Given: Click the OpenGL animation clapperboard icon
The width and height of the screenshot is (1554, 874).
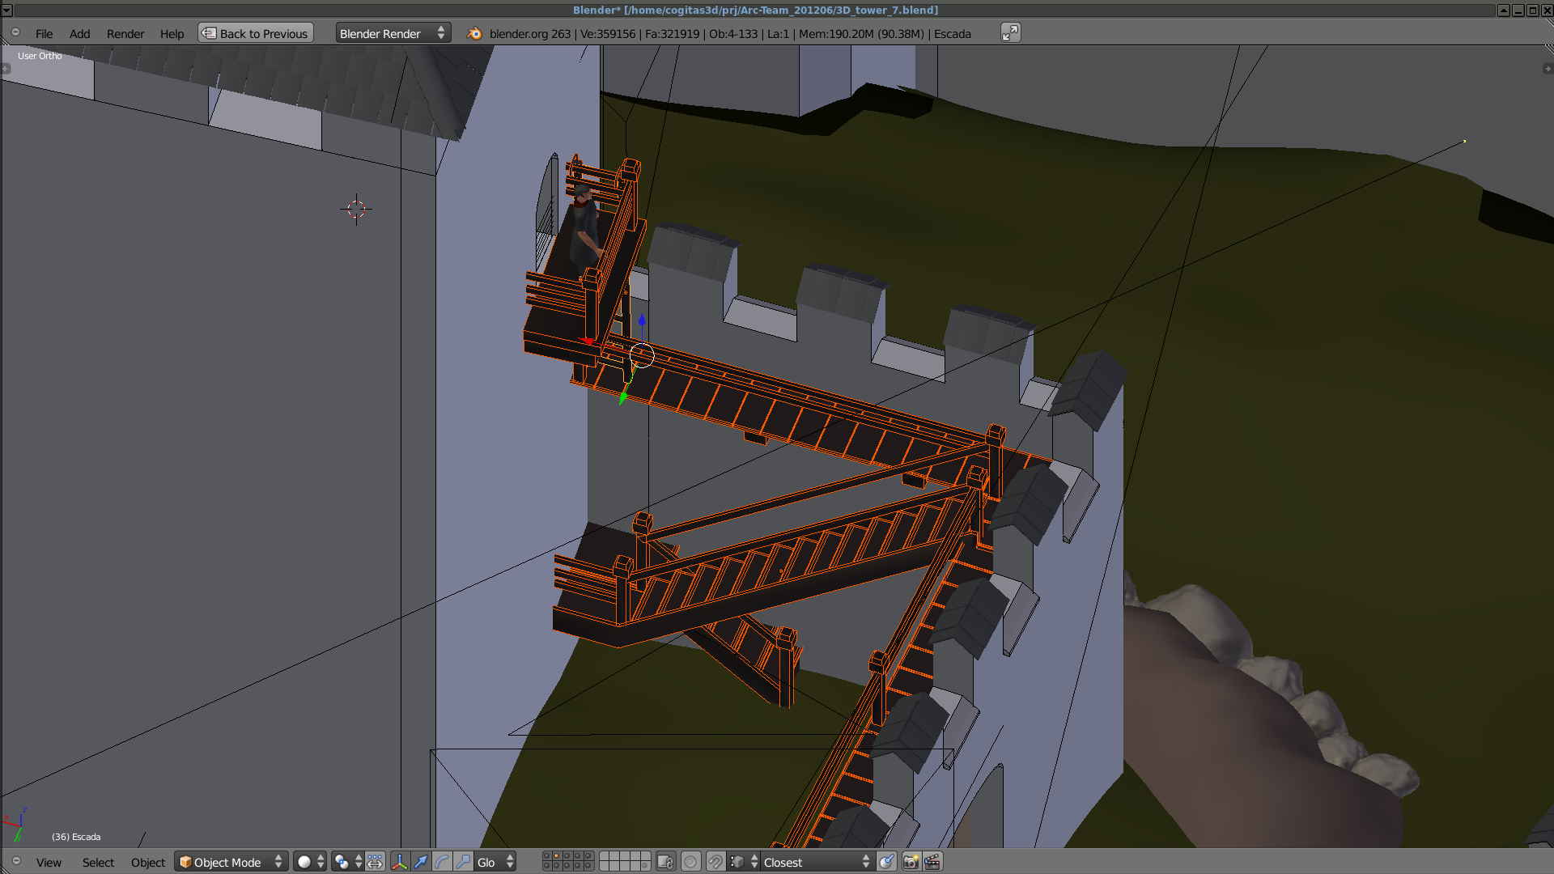Looking at the screenshot, I should click(x=932, y=862).
